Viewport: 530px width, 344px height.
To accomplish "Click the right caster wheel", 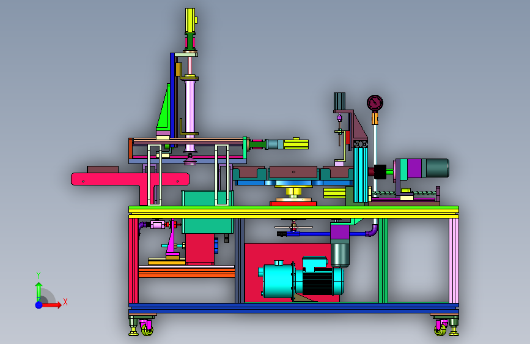I will pyautogui.click(x=440, y=329).
